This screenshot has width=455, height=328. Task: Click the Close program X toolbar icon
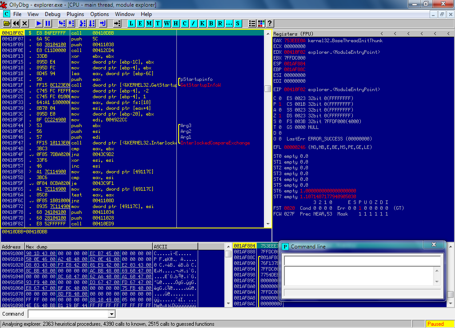[25, 24]
